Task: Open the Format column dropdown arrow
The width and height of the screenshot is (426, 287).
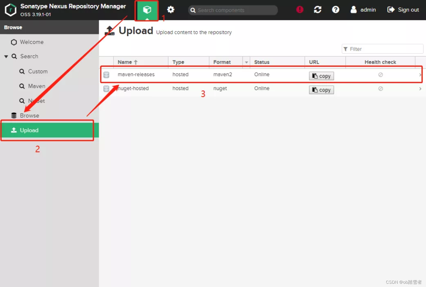Action: point(246,62)
